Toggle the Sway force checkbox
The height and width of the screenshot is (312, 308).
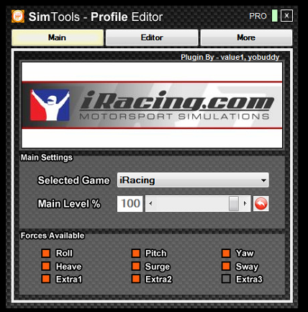(226, 266)
